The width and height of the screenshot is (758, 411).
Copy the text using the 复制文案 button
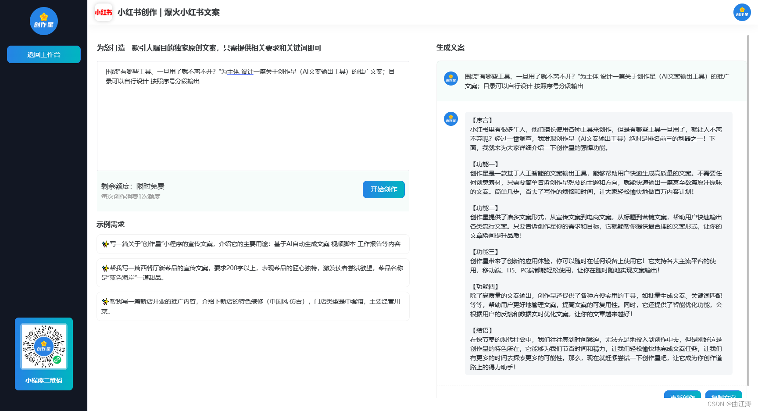(x=724, y=394)
